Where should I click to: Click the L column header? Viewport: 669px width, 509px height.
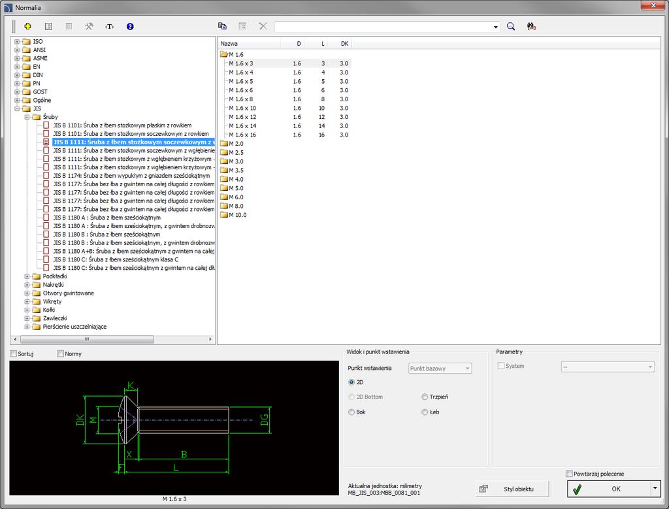click(x=316, y=44)
